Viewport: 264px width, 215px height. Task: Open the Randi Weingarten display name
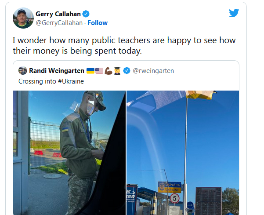coord(57,71)
